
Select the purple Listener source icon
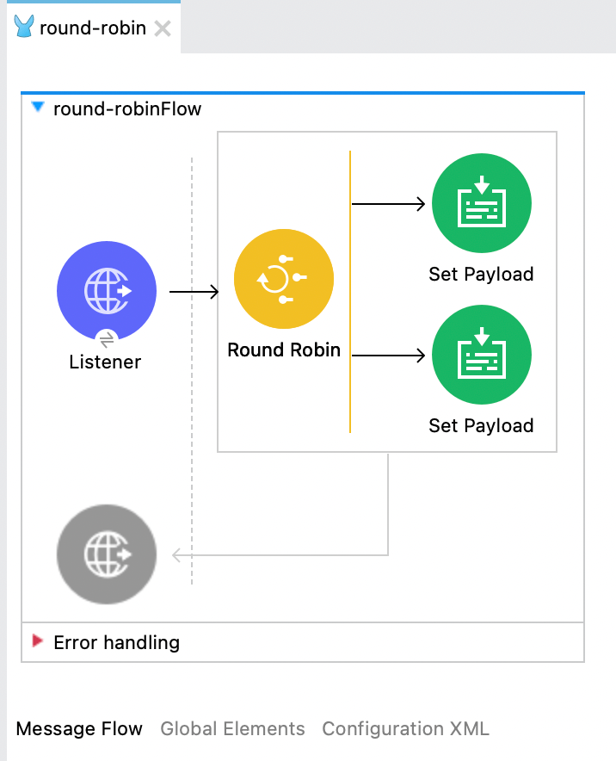107,291
